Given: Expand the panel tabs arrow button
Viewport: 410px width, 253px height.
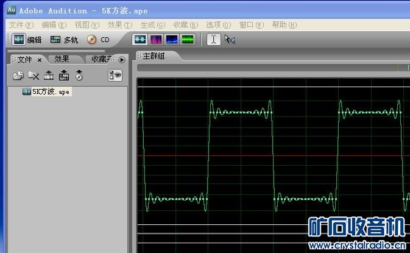Looking at the screenshot, I should [x=122, y=60].
